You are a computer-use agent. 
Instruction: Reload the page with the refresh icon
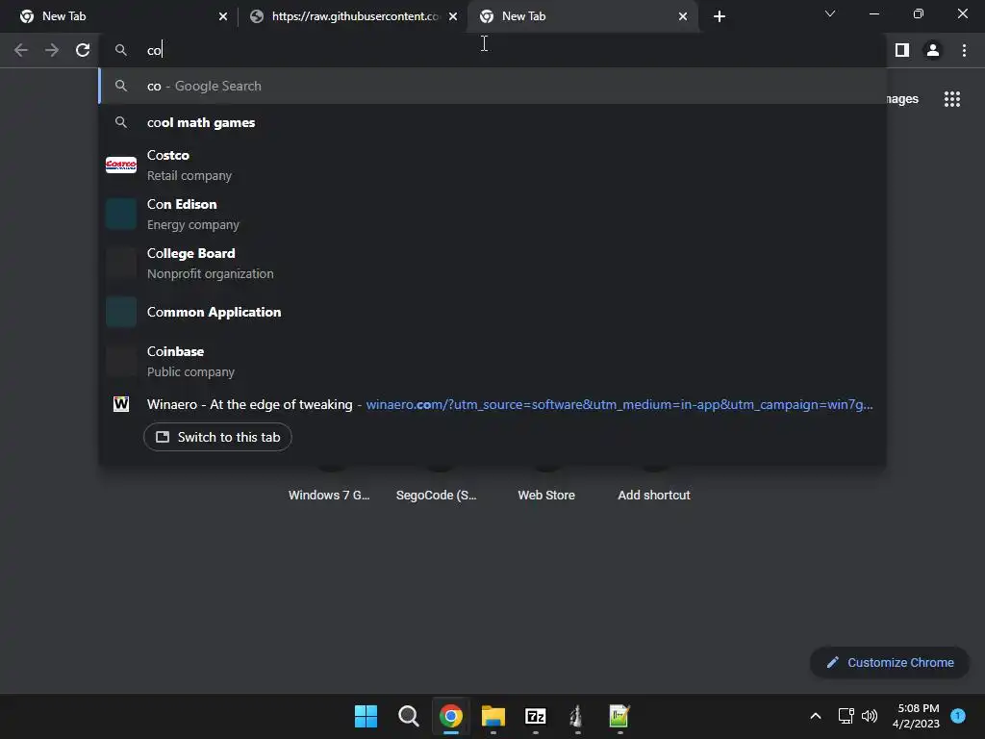pos(83,50)
